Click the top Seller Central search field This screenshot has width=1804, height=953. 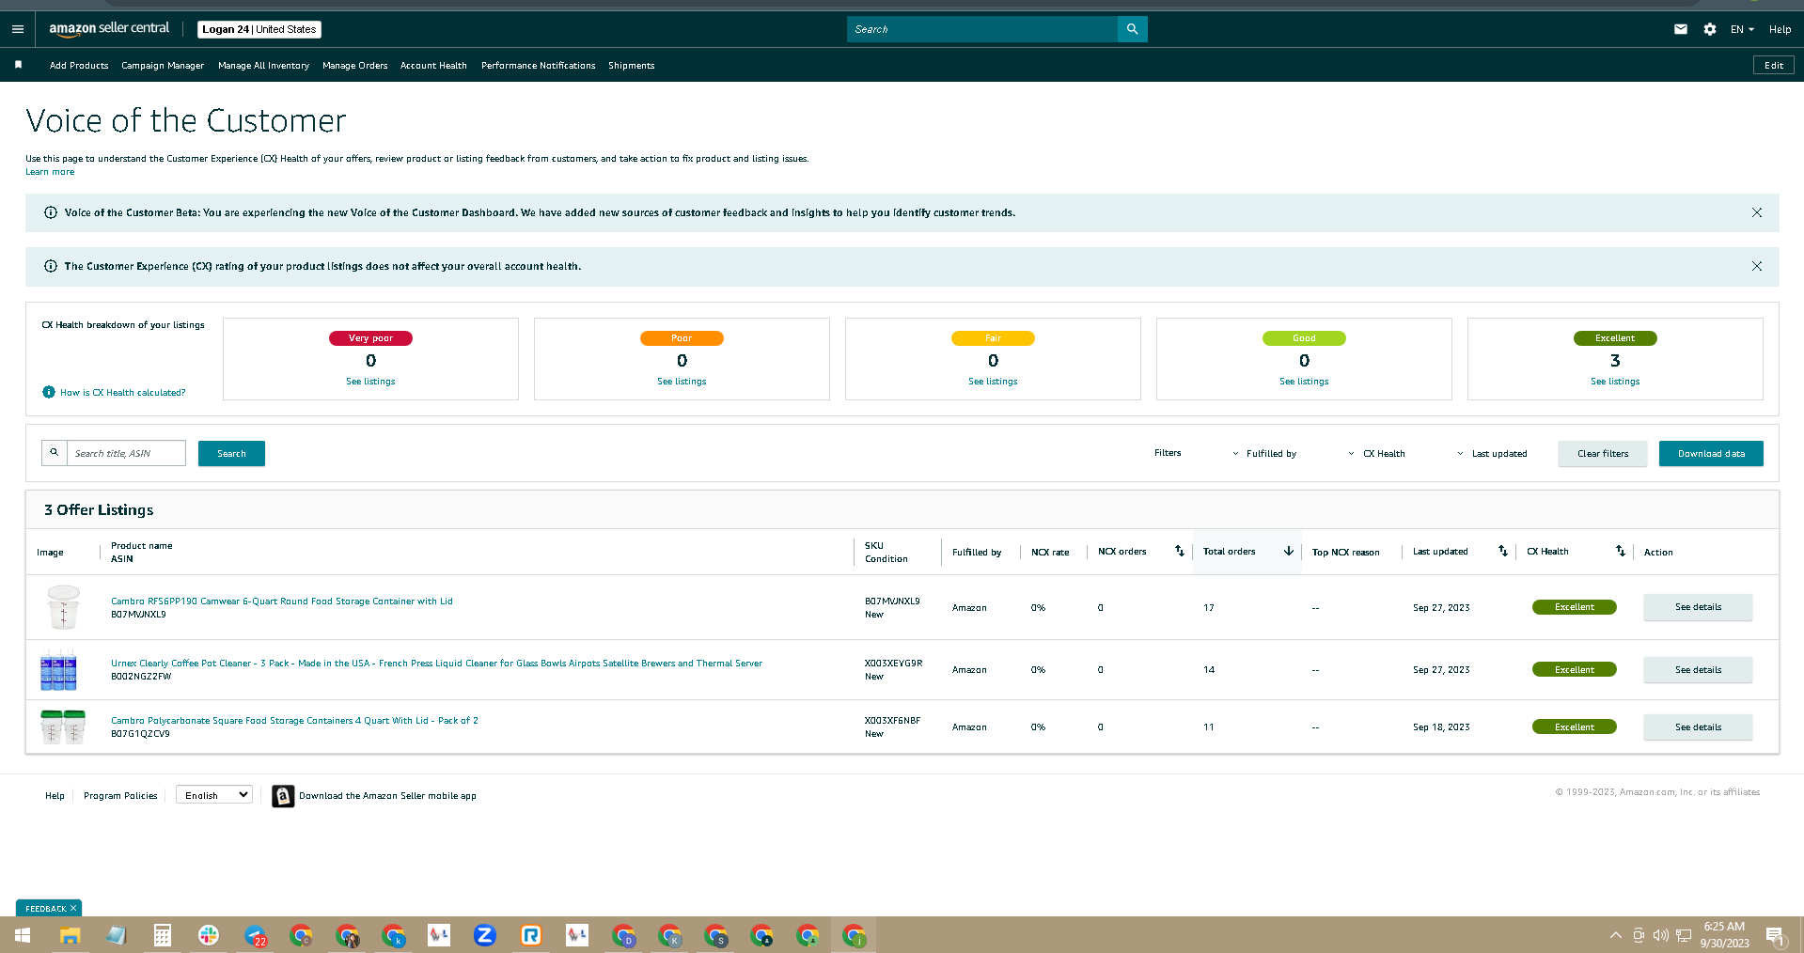tap(981, 29)
